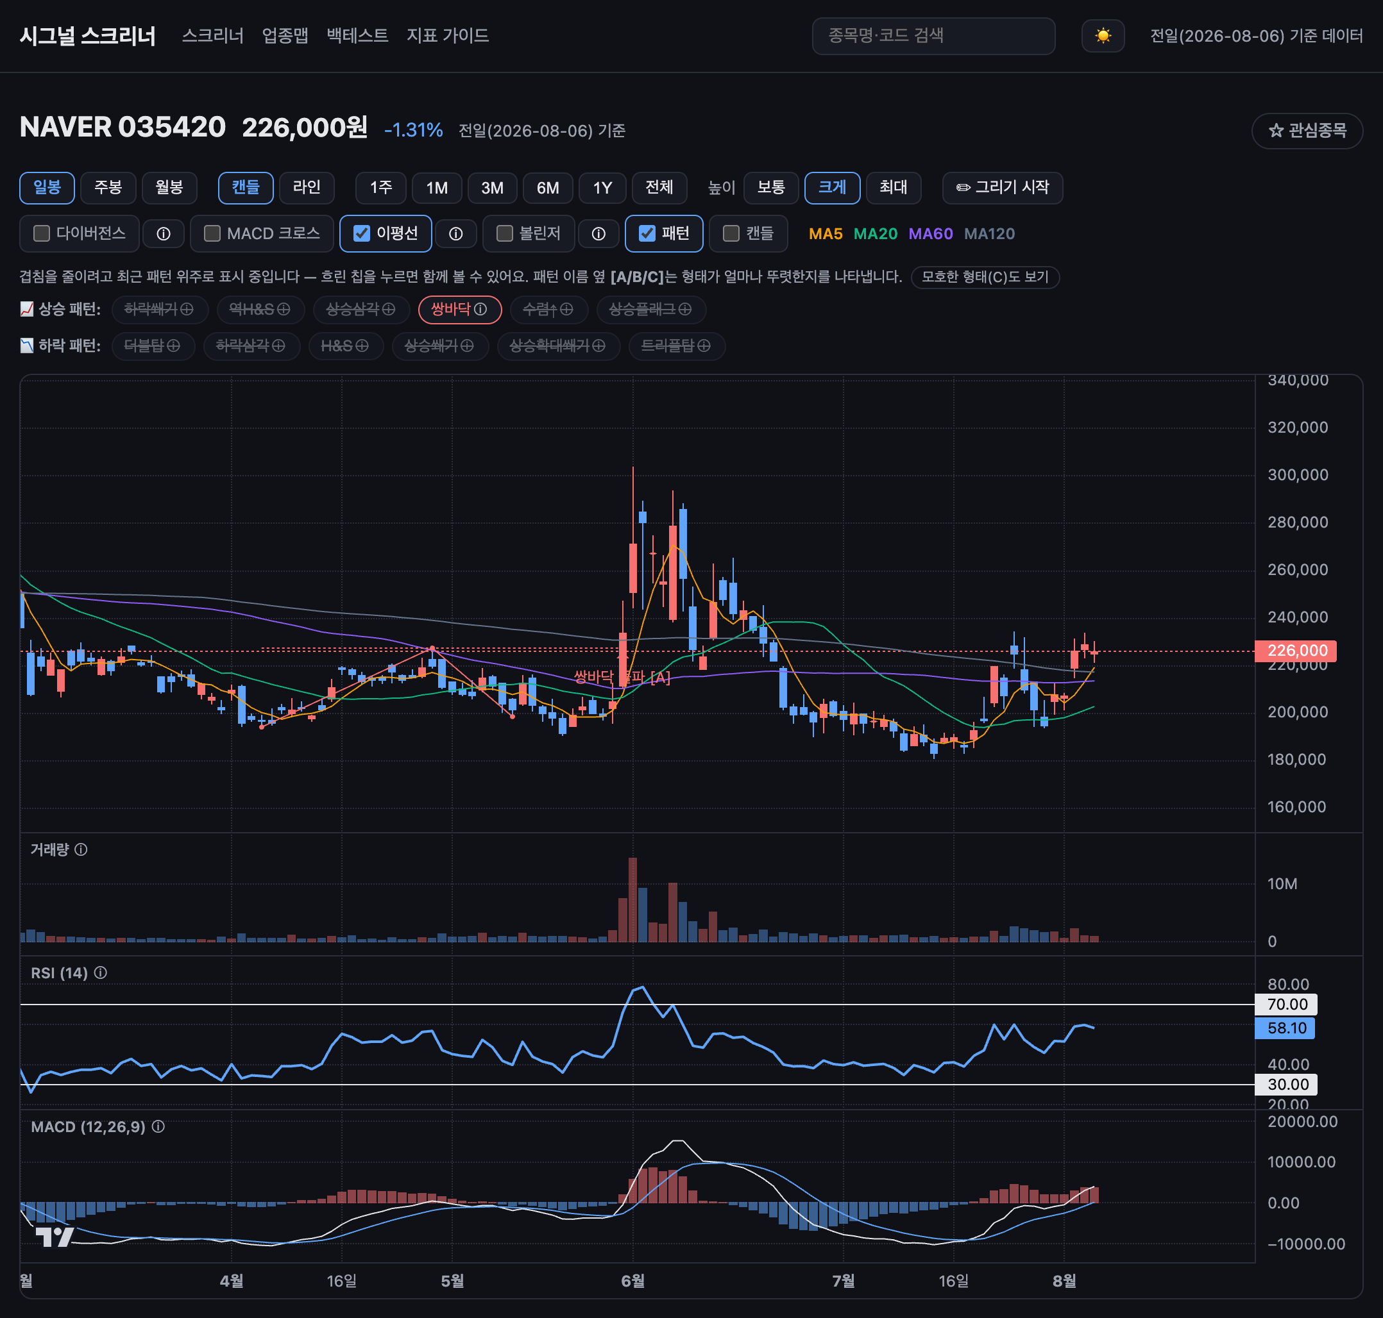Viewport: 1383px width, 1318px height.
Task: Set the chart range to 1M
Action: click(437, 188)
